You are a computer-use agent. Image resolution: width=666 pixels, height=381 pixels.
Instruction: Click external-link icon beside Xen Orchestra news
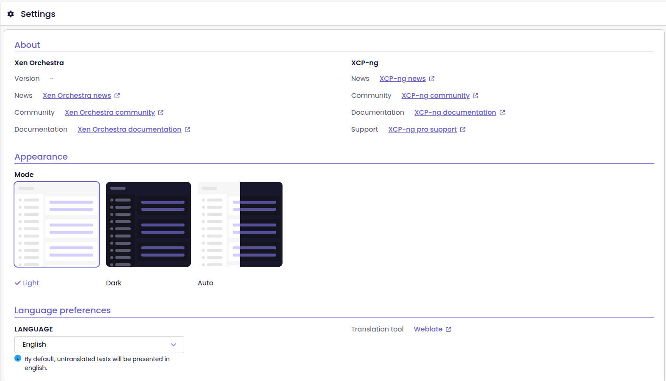[x=117, y=96]
